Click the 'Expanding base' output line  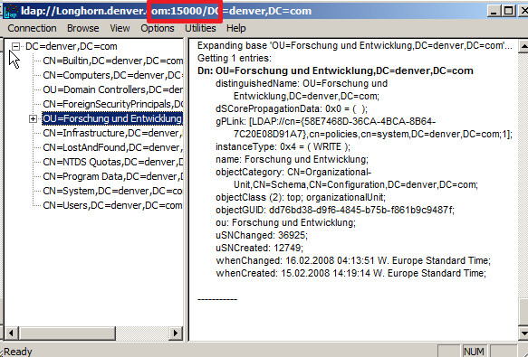click(355, 46)
